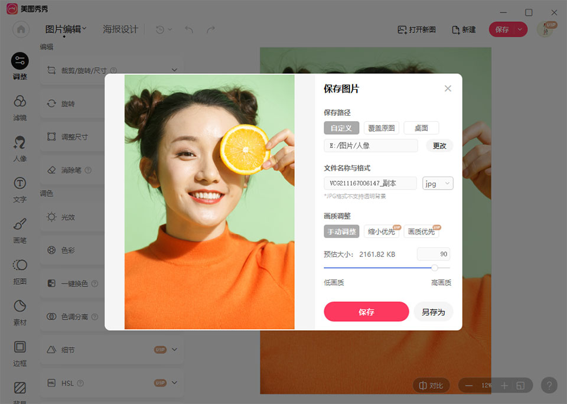Select the 边框 frame tool
The height and width of the screenshot is (404, 567).
(19, 351)
